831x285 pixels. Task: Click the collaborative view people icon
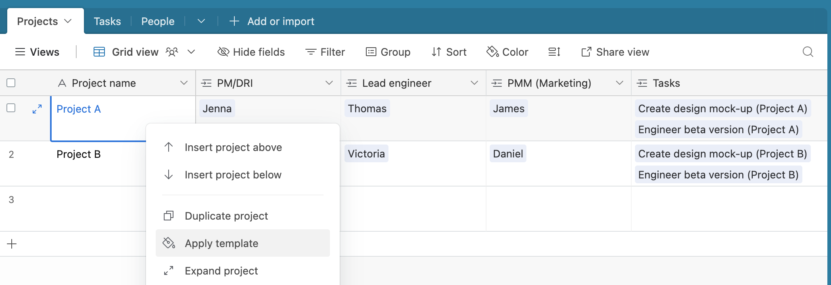point(172,52)
